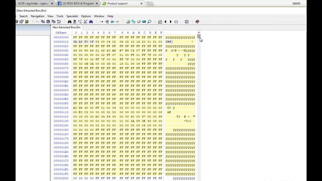Click the Find Text binoculars icon
This screenshot has width=322, height=181.
69,22
